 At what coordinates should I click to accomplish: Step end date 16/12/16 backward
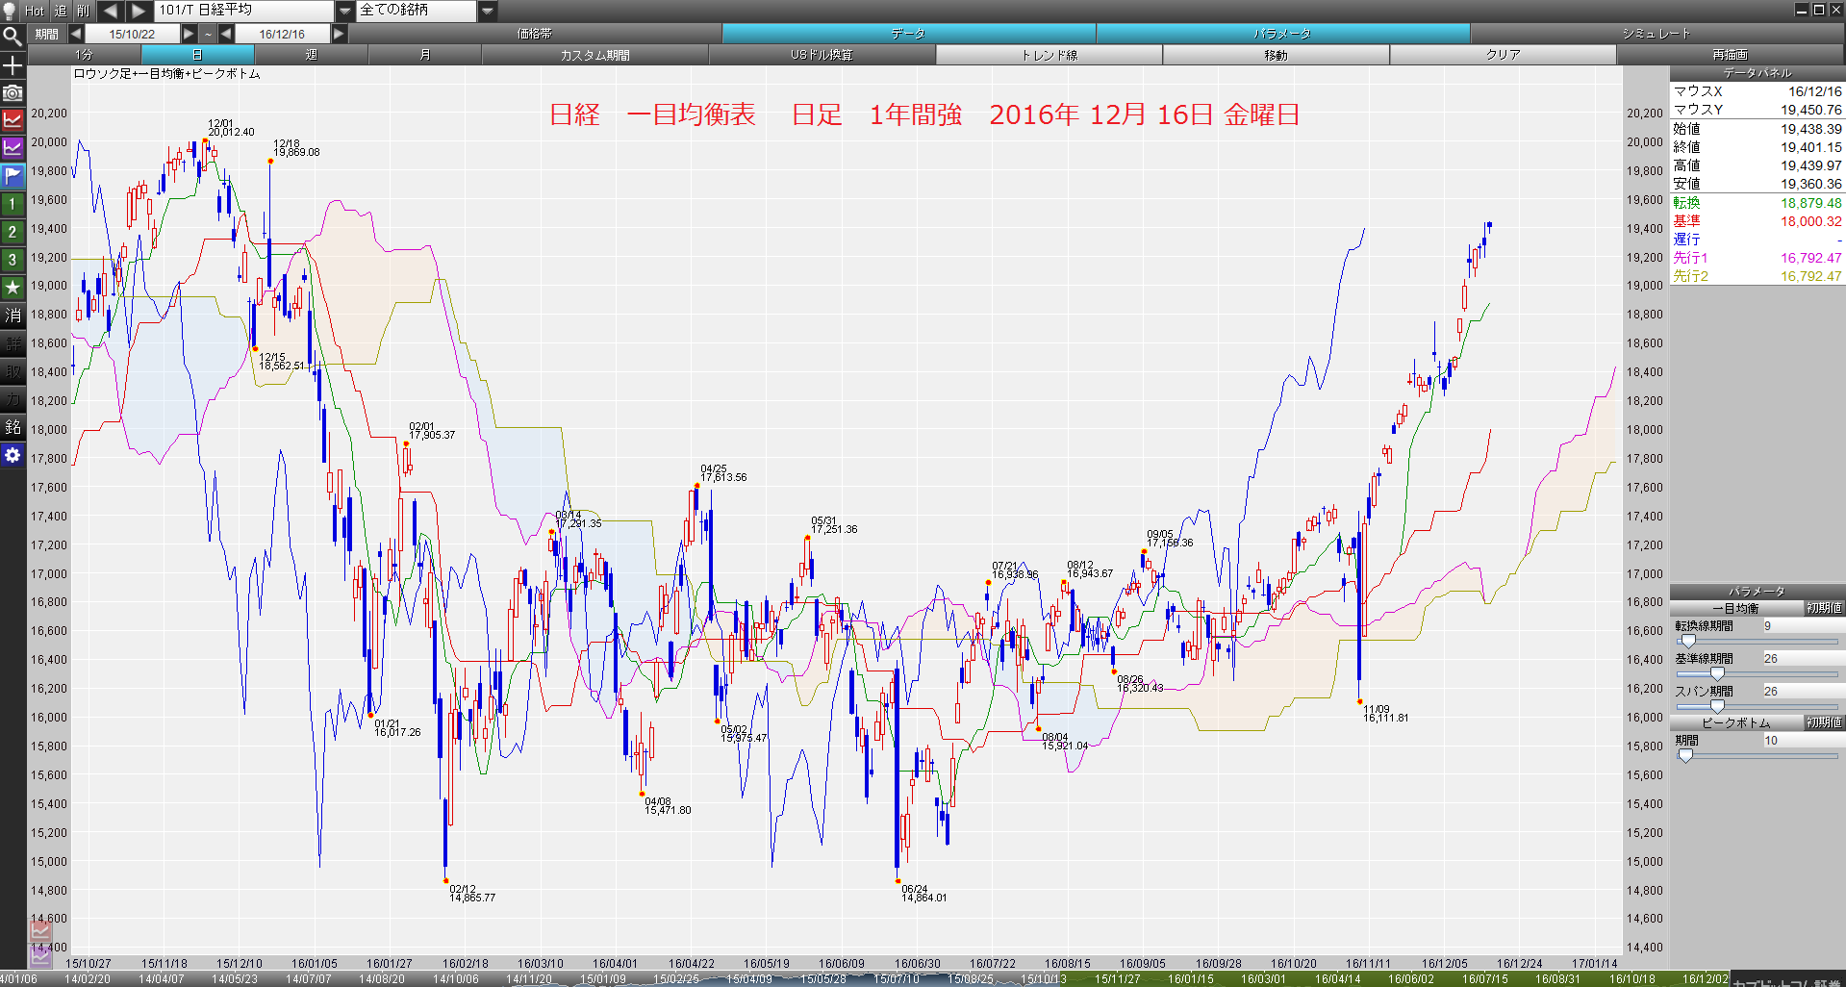226,34
